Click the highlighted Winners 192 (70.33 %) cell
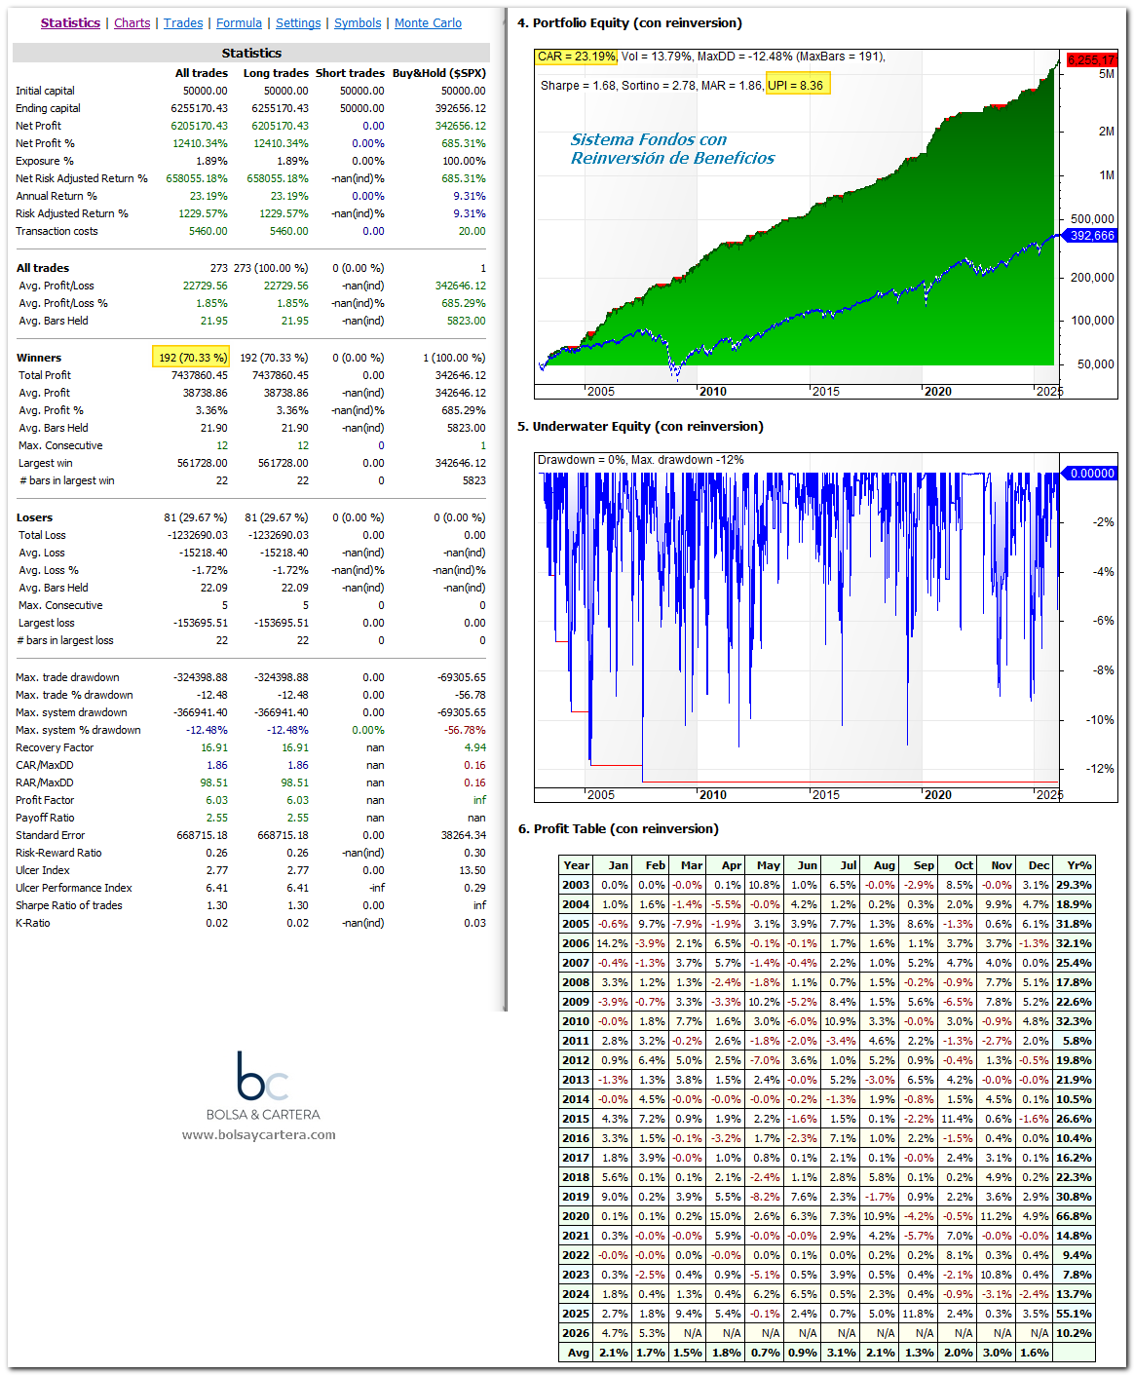This screenshot has width=1134, height=1375. pyautogui.click(x=191, y=358)
